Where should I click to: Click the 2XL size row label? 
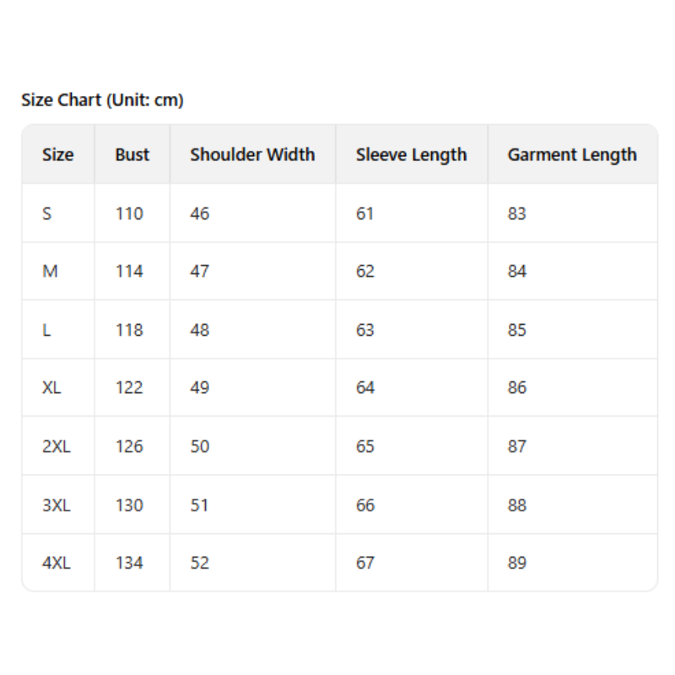(57, 446)
